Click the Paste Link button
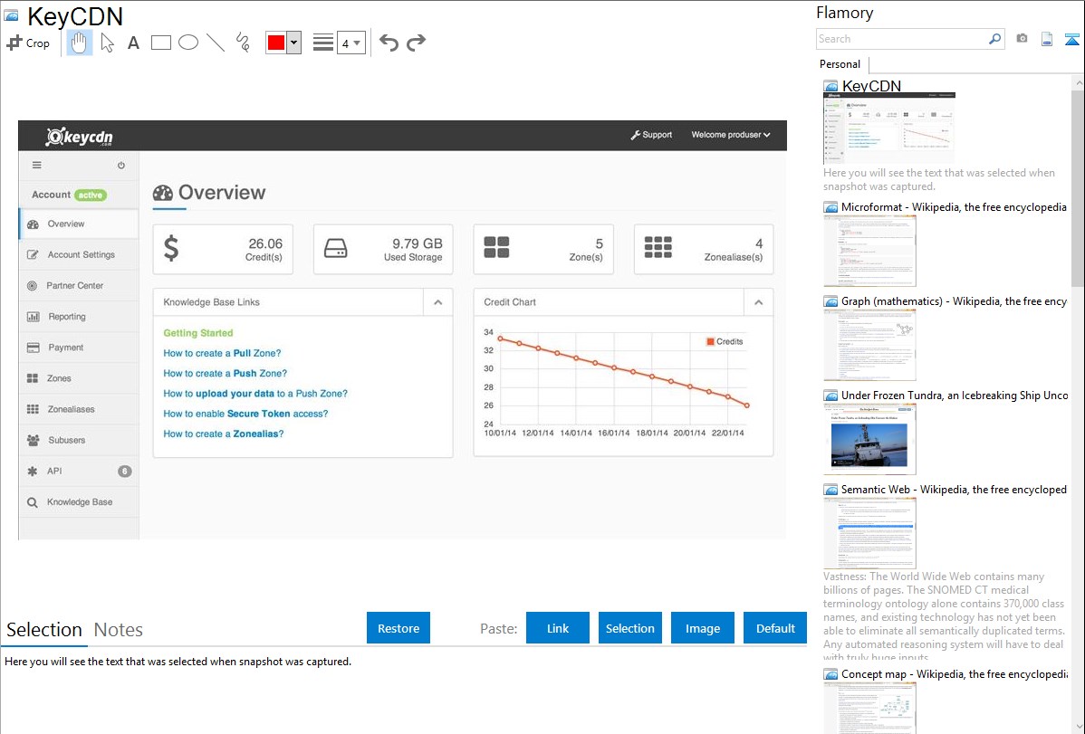1085x734 pixels. pos(558,628)
